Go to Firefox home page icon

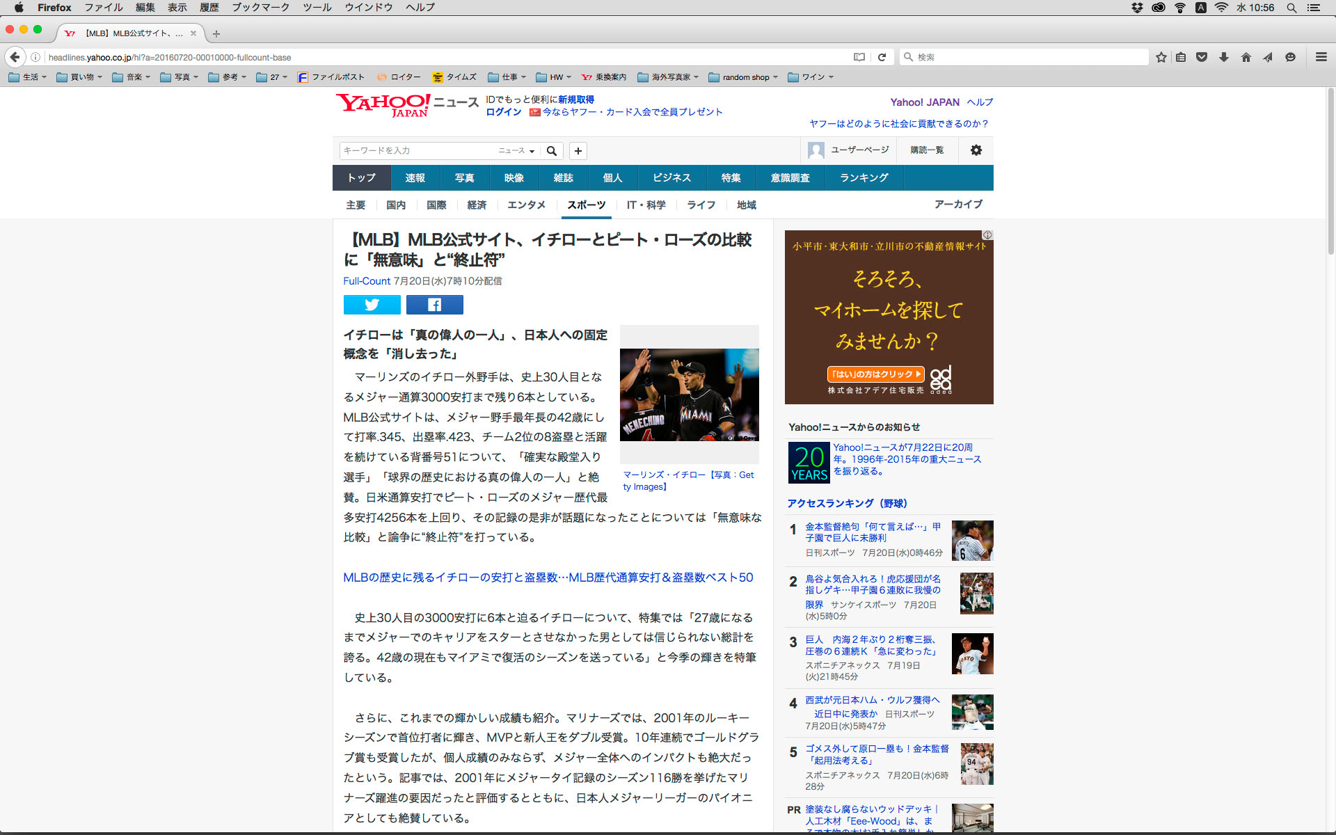(x=1246, y=57)
